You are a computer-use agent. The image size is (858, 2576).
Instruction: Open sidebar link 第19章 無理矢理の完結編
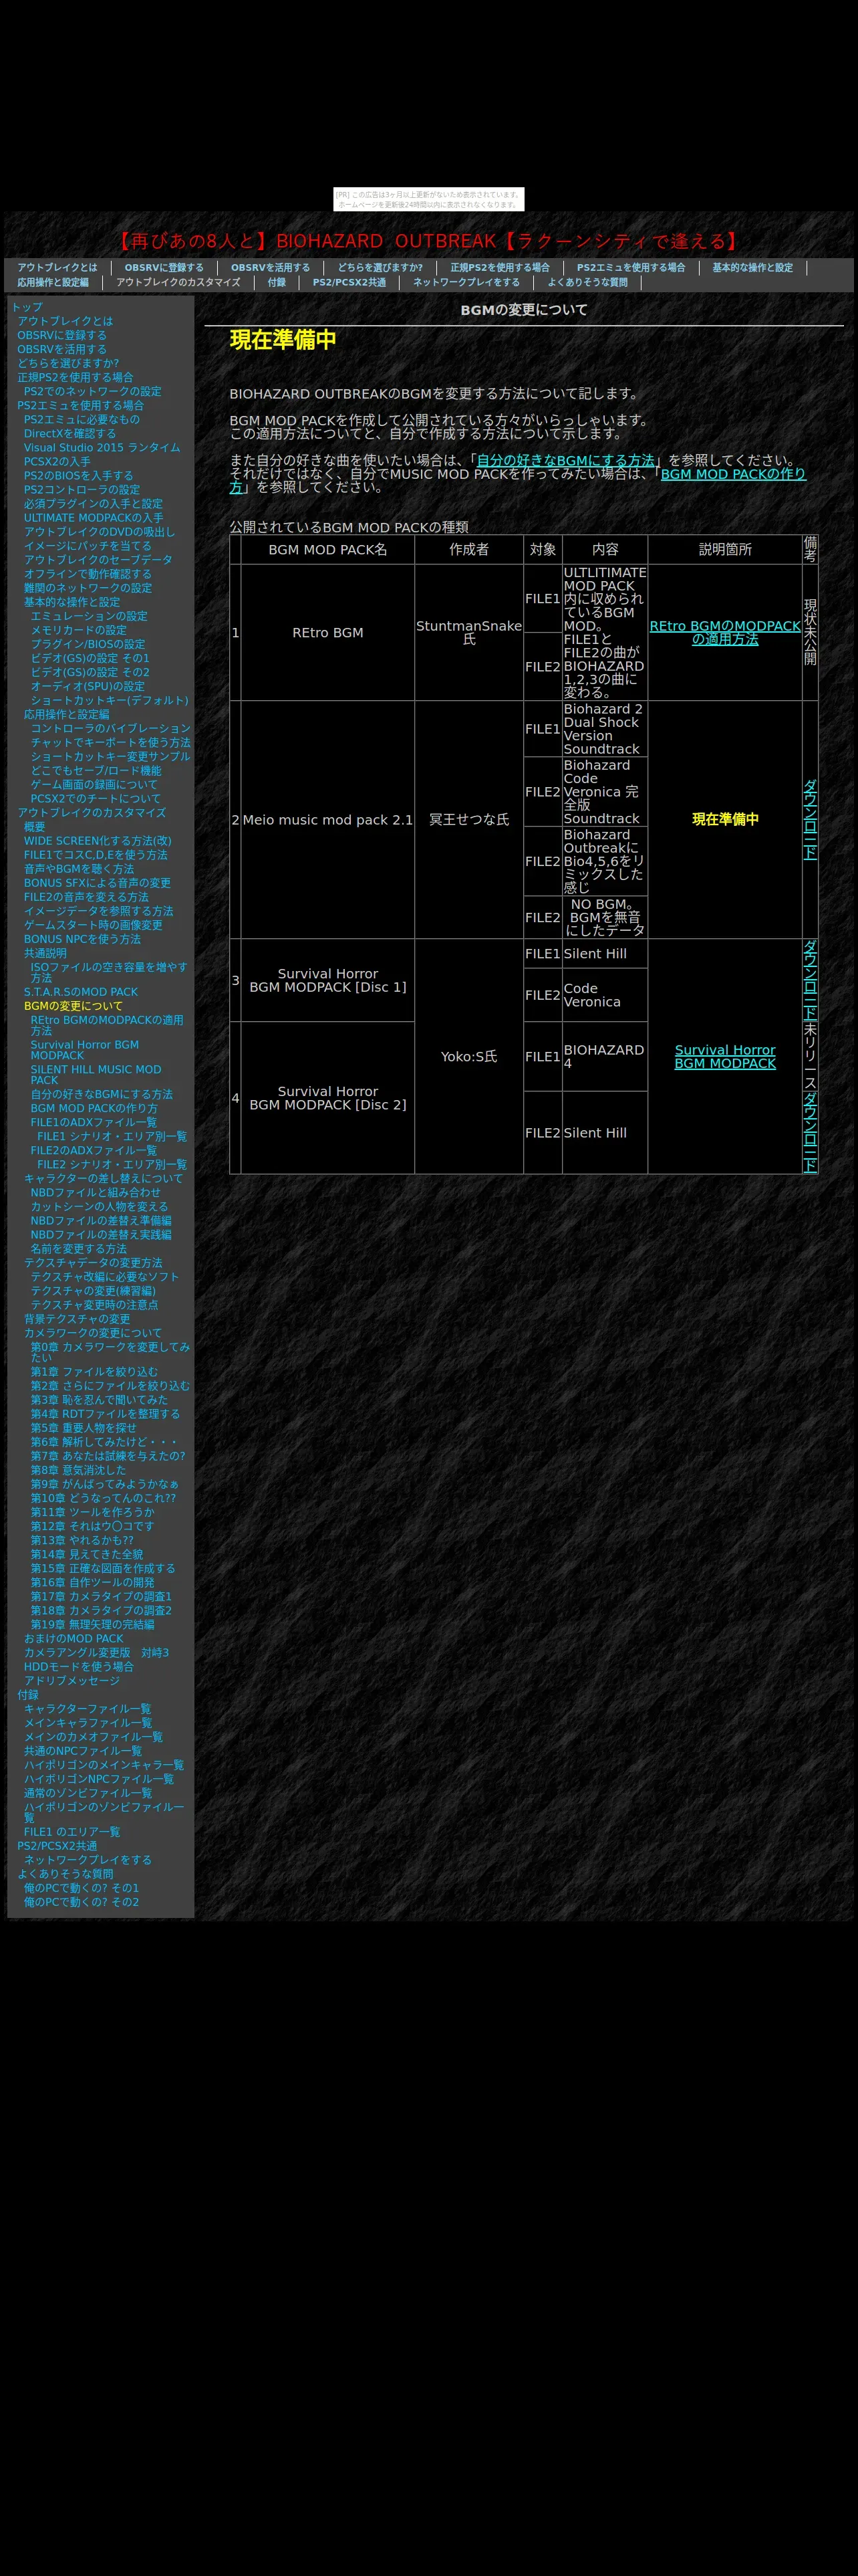[x=92, y=1624]
